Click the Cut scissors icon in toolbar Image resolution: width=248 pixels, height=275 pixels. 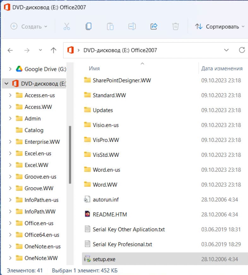(66, 27)
